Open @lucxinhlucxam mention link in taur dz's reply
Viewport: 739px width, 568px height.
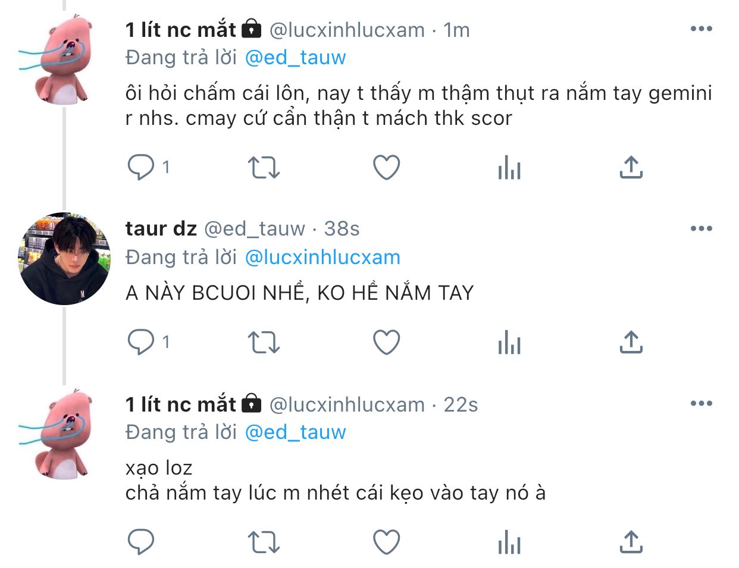(x=322, y=258)
